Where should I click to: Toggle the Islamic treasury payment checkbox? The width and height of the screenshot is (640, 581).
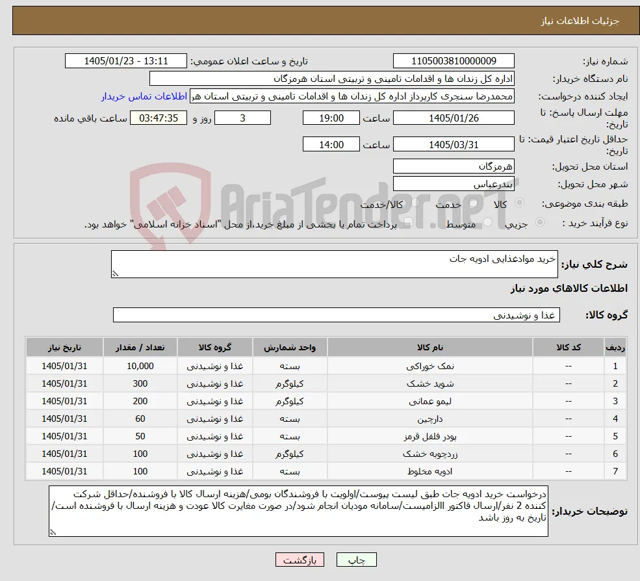pos(407,222)
